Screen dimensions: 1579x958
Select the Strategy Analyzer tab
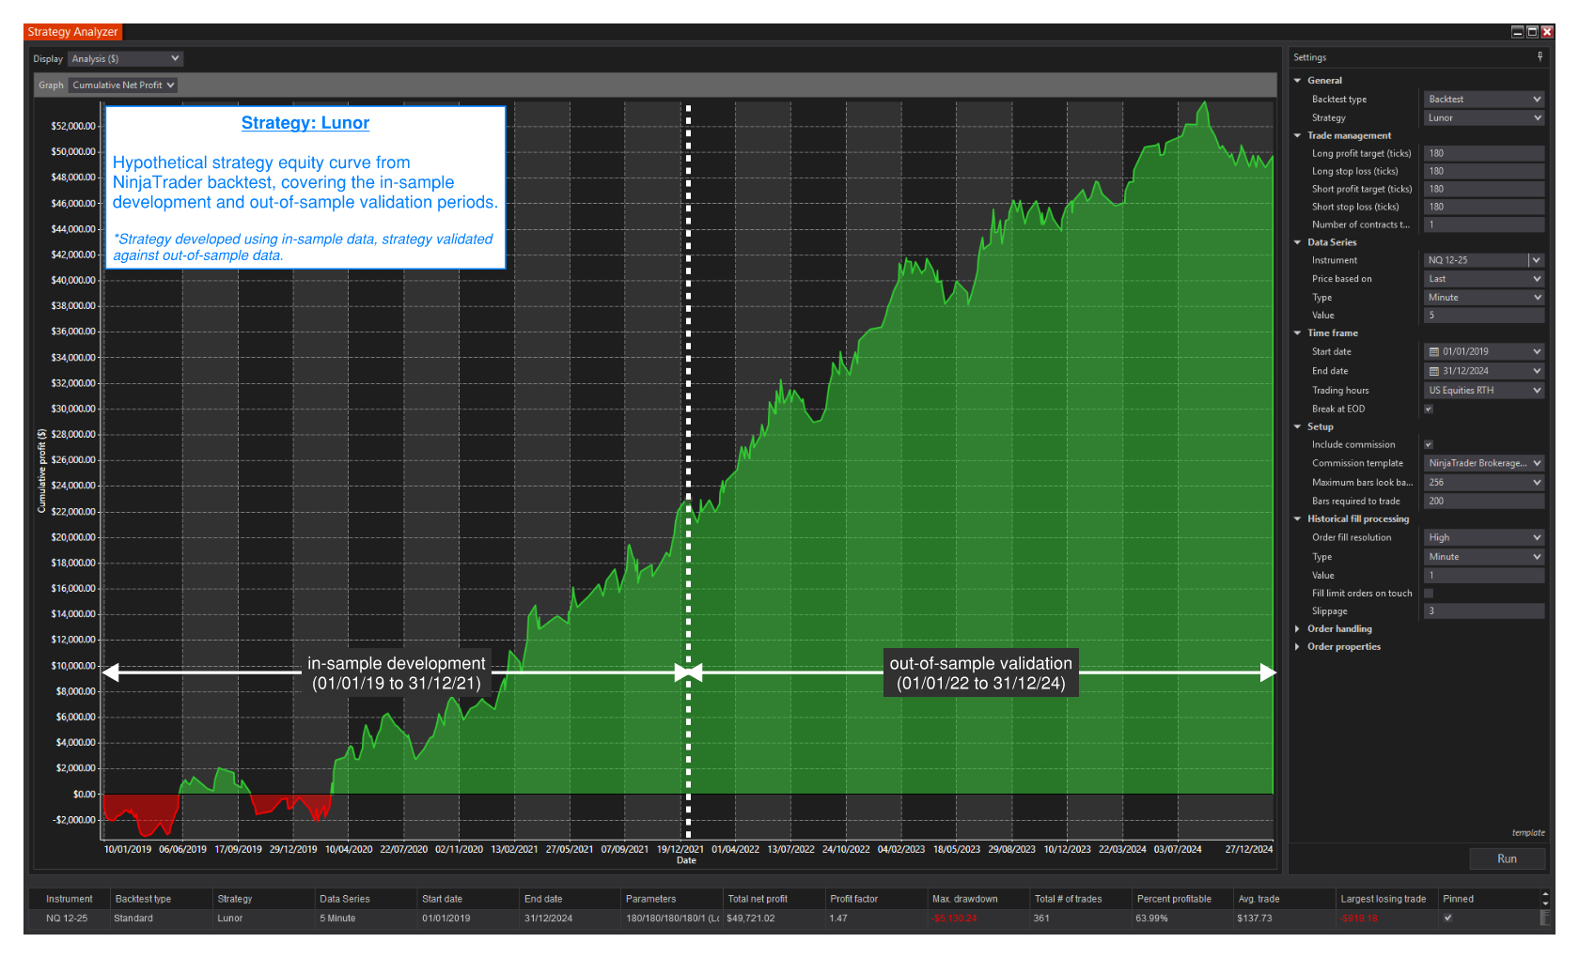[72, 32]
